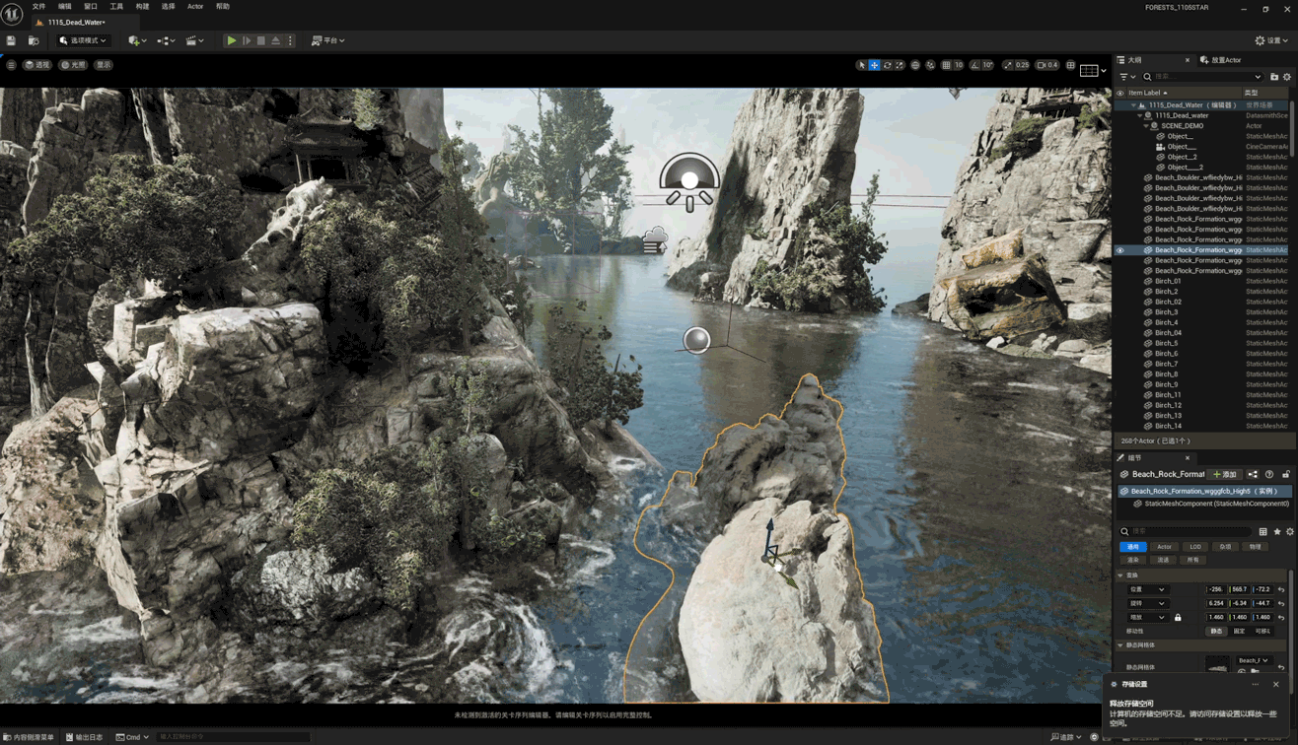
Task: Collapse the SCENE_DEMO tree node
Action: coord(1146,126)
